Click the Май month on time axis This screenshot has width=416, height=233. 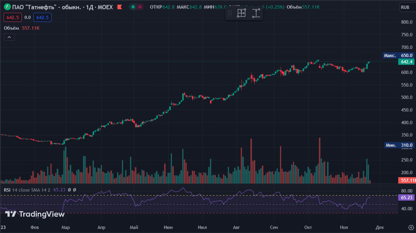tap(134, 227)
